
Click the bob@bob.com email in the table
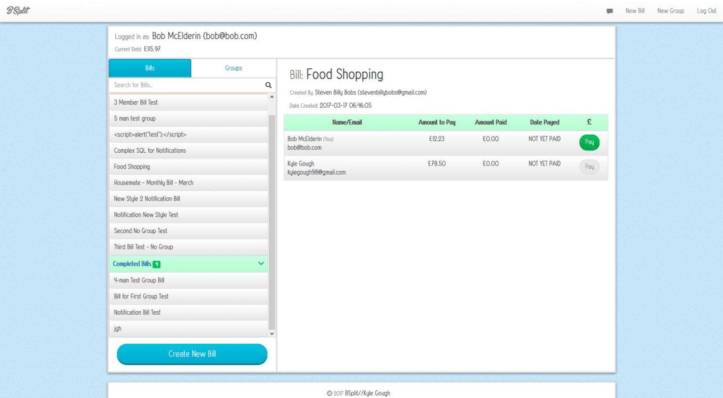point(304,148)
